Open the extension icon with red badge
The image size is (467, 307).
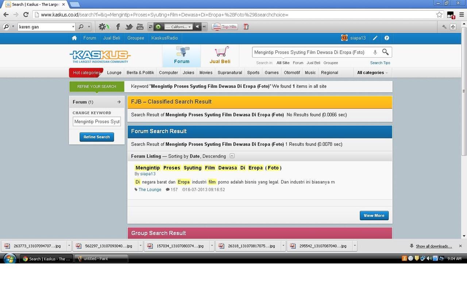451,15
